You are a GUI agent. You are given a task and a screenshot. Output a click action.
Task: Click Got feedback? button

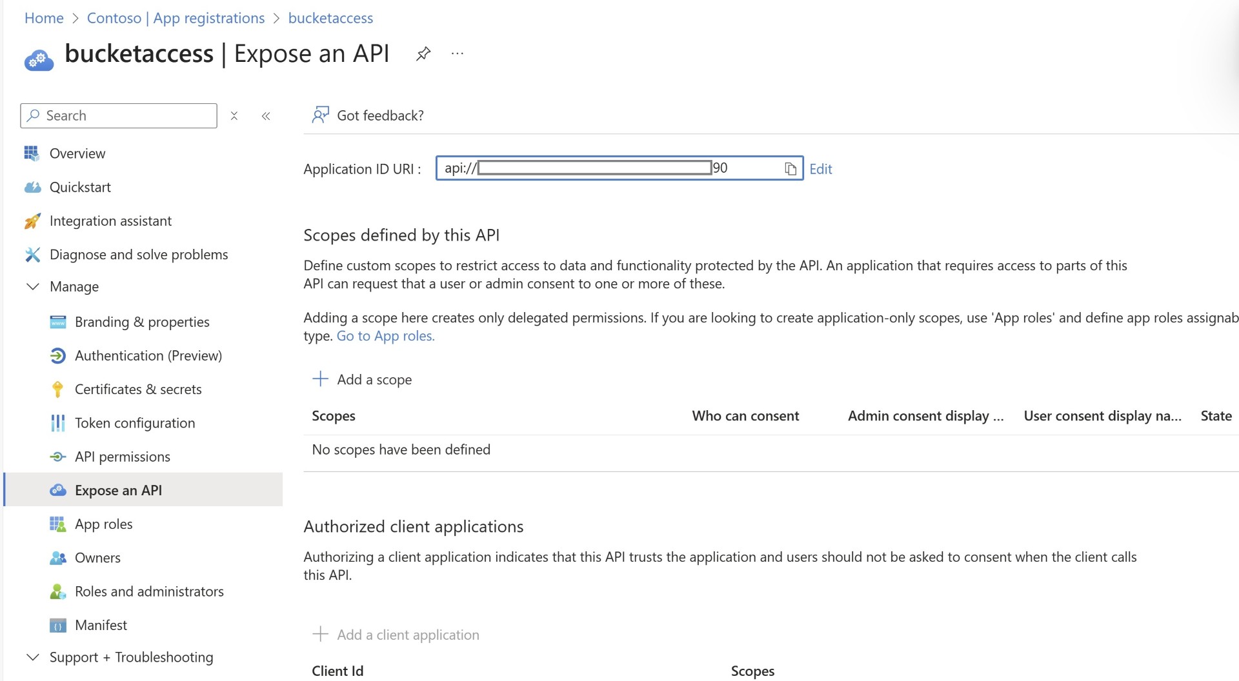[368, 115]
